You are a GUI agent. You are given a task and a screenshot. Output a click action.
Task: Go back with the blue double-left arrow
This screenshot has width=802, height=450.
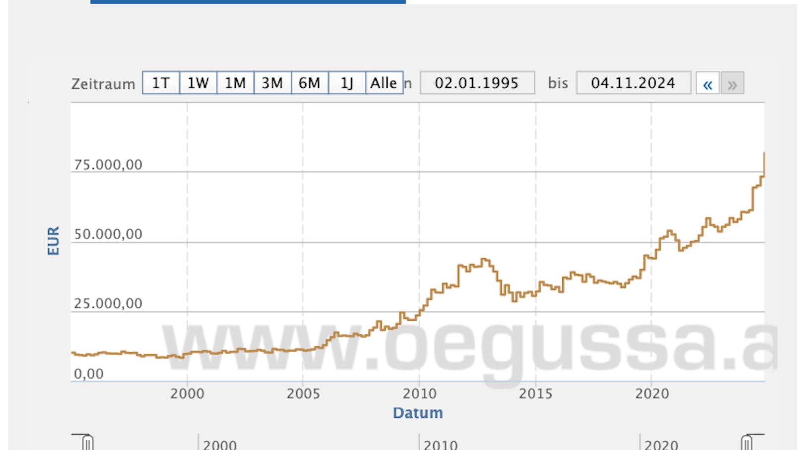[x=708, y=83]
